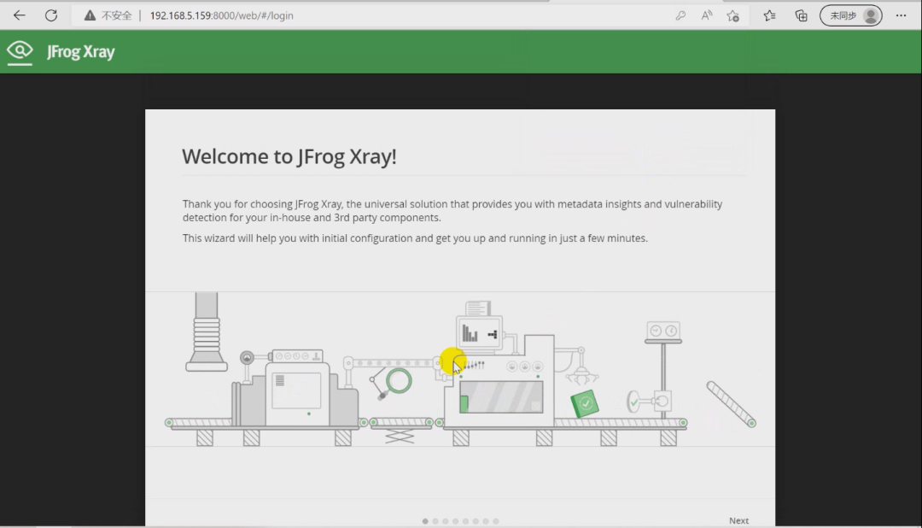Add this page to favorites star icon
The height and width of the screenshot is (528, 922).
pos(732,15)
